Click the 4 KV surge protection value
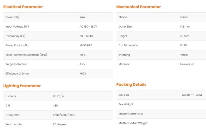The height and width of the screenshot is (130, 206). tap(83, 64)
